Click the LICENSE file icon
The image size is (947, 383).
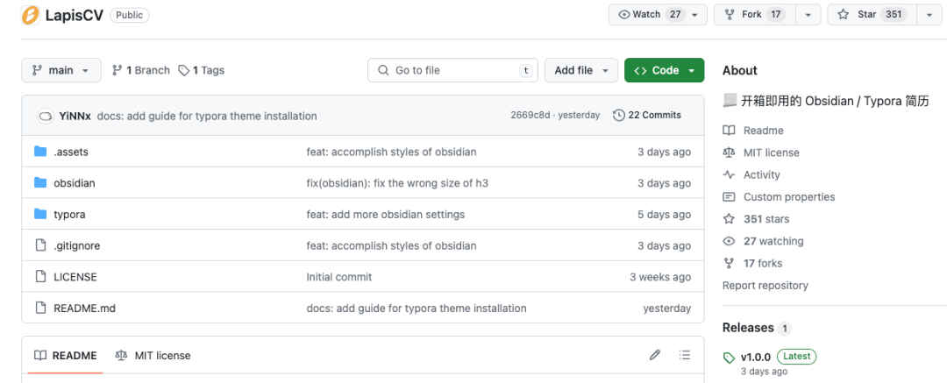(40, 277)
